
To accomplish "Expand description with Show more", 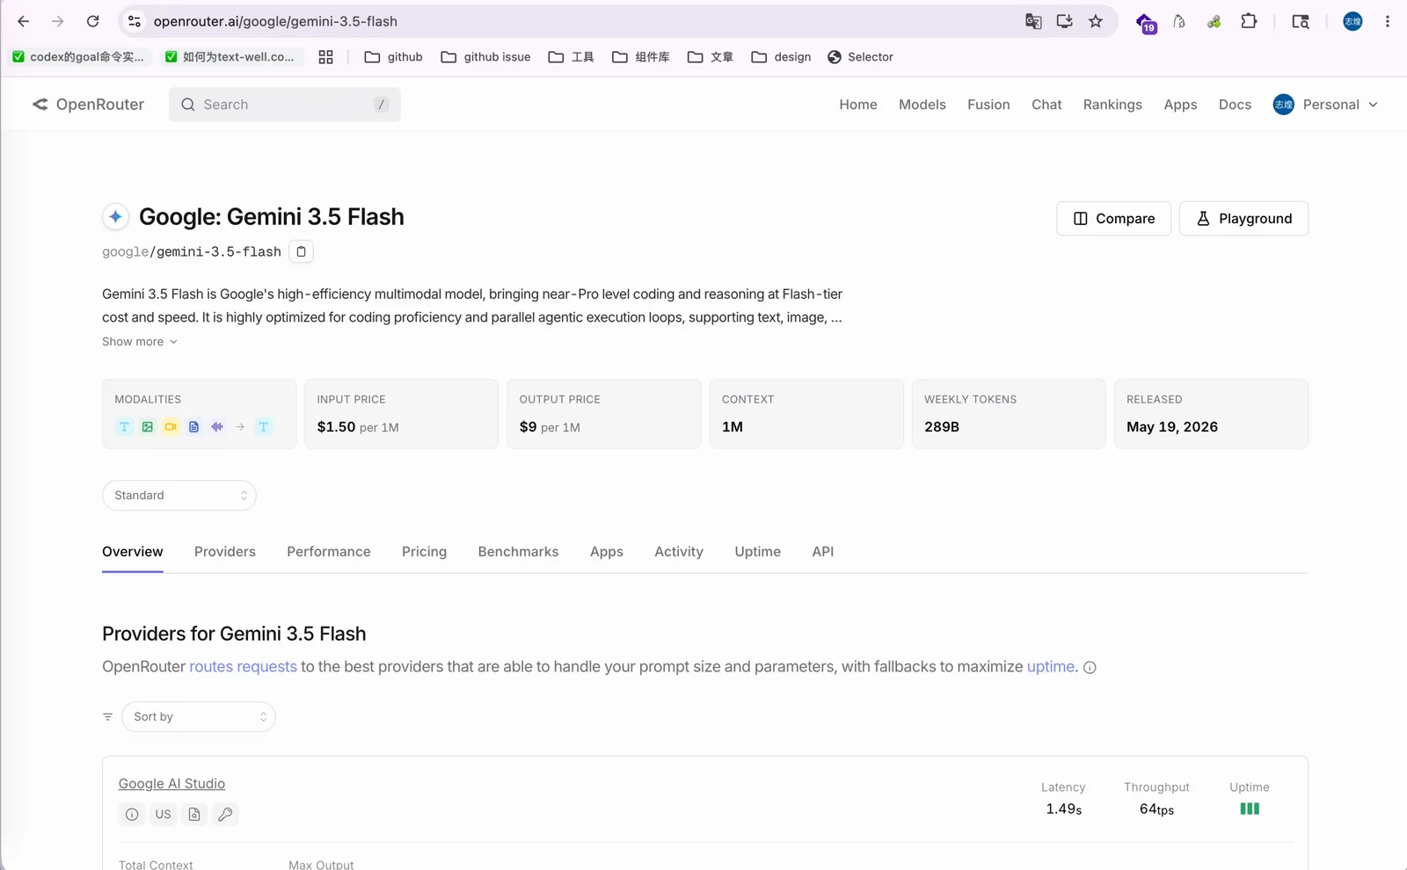I will click(x=140, y=342).
